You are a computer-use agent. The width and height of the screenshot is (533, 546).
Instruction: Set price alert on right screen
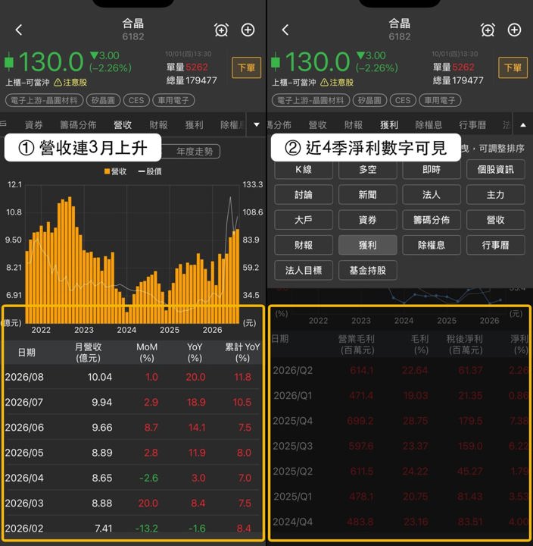488,30
